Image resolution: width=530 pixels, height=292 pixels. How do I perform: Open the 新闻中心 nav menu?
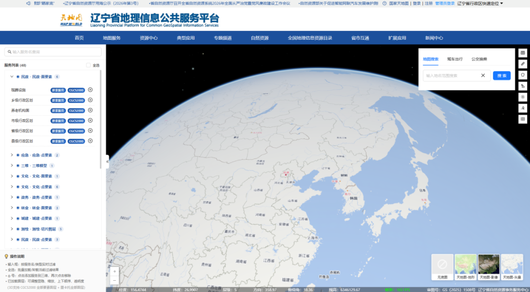point(434,38)
